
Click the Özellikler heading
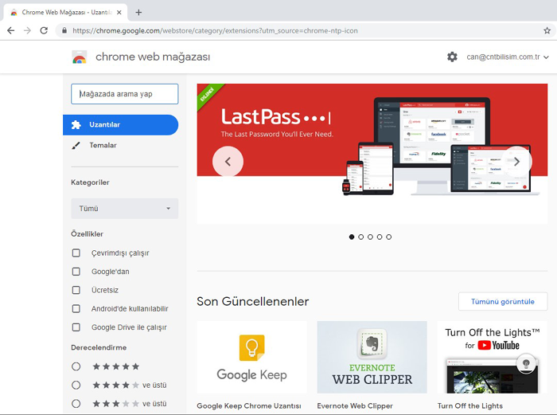(x=87, y=234)
